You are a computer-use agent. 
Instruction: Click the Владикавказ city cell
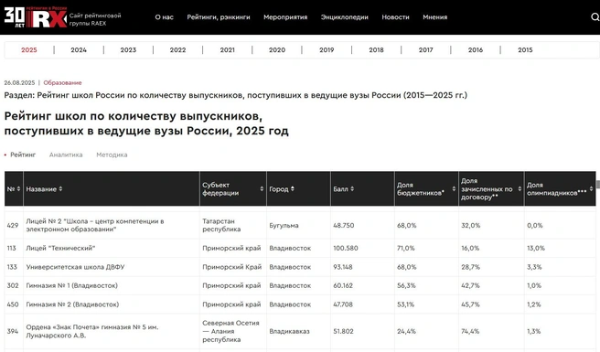coord(289,331)
